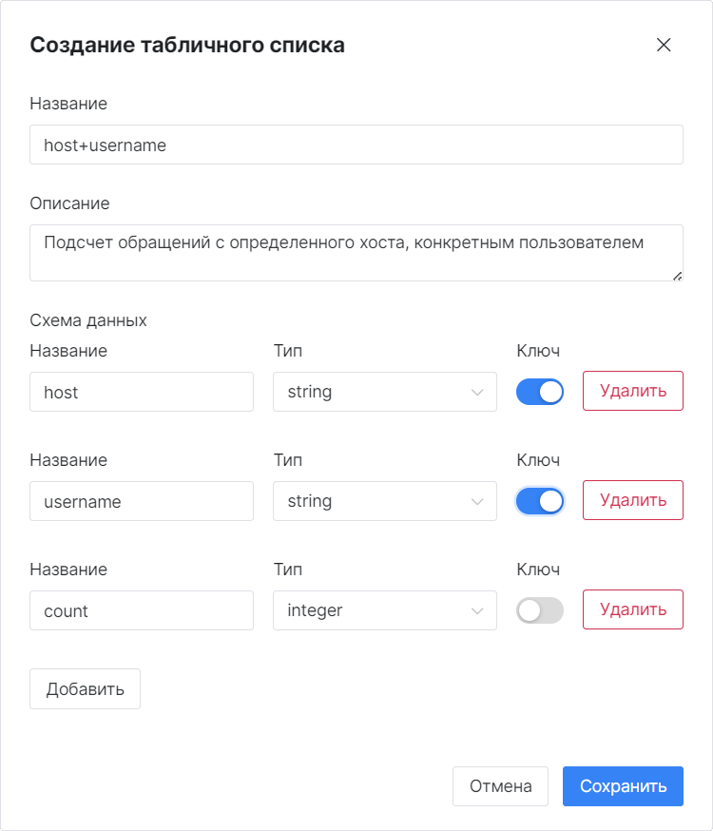Click Удалить for the count row
The height and width of the screenshot is (831, 713).
click(x=633, y=609)
